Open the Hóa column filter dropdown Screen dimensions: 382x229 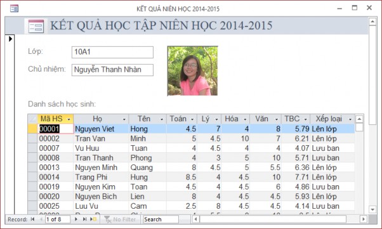(245, 119)
